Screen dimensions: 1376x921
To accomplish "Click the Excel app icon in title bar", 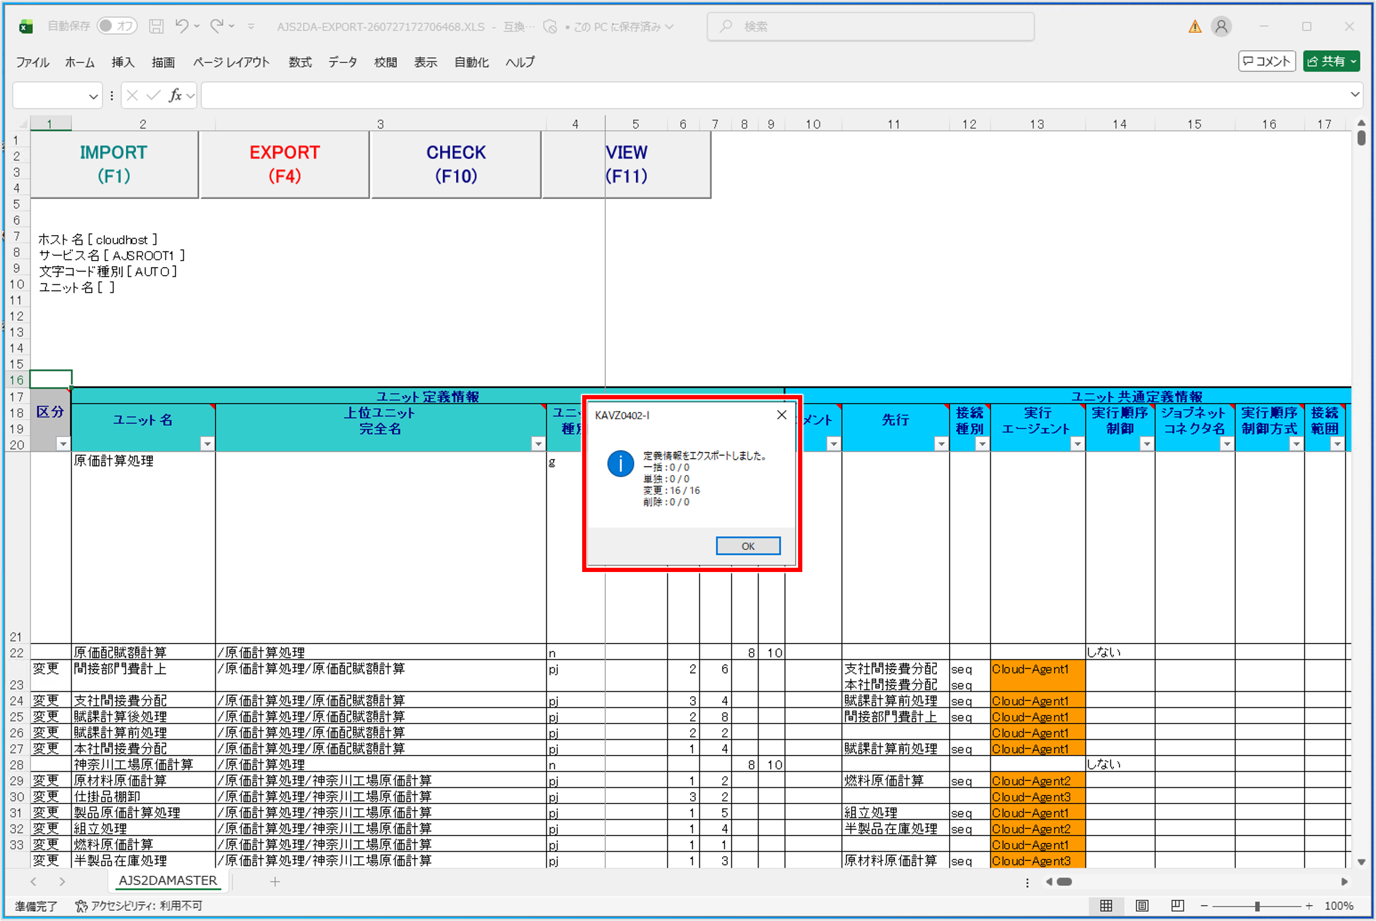I will (x=25, y=27).
